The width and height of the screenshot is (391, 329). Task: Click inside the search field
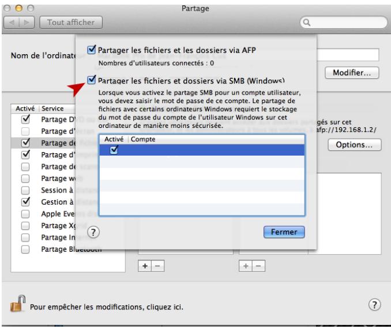tap(344, 22)
